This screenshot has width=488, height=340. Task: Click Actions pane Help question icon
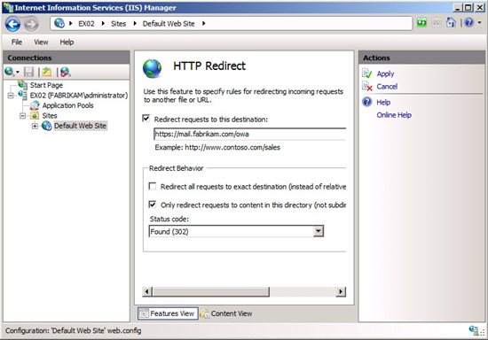[367, 102]
